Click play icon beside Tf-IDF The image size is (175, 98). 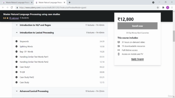tap(16, 72)
